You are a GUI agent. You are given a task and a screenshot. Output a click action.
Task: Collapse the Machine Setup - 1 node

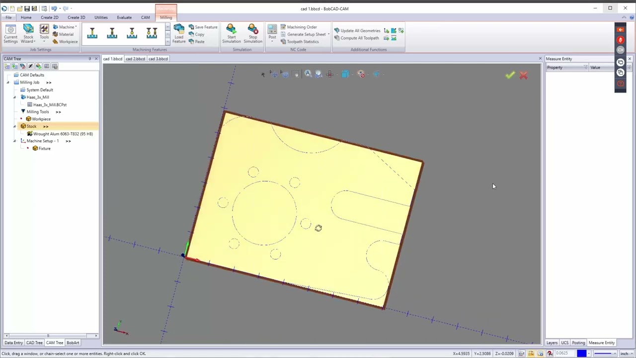[x=14, y=141]
